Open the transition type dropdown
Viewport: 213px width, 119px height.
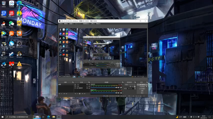[x=130, y=85]
